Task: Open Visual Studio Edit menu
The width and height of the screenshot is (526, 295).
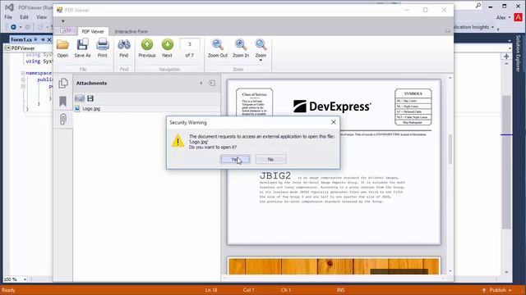Action: [x=24, y=17]
